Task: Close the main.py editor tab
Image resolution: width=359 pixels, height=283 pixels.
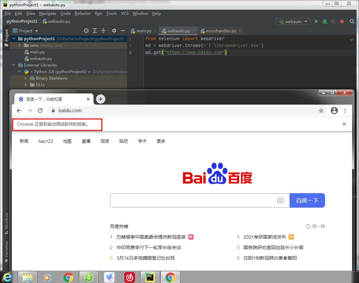Action: pyautogui.click(x=155, y=31)
